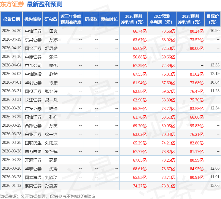The height and width of the screenshot is (199, 221).
Task: Click the 中金公司 institution cell
Action: tap(33, 66)
